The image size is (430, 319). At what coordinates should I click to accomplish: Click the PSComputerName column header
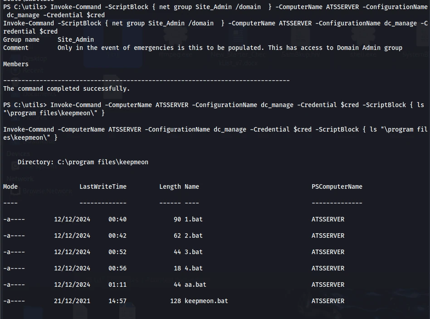pyautogui.click(x=337, y=187)
